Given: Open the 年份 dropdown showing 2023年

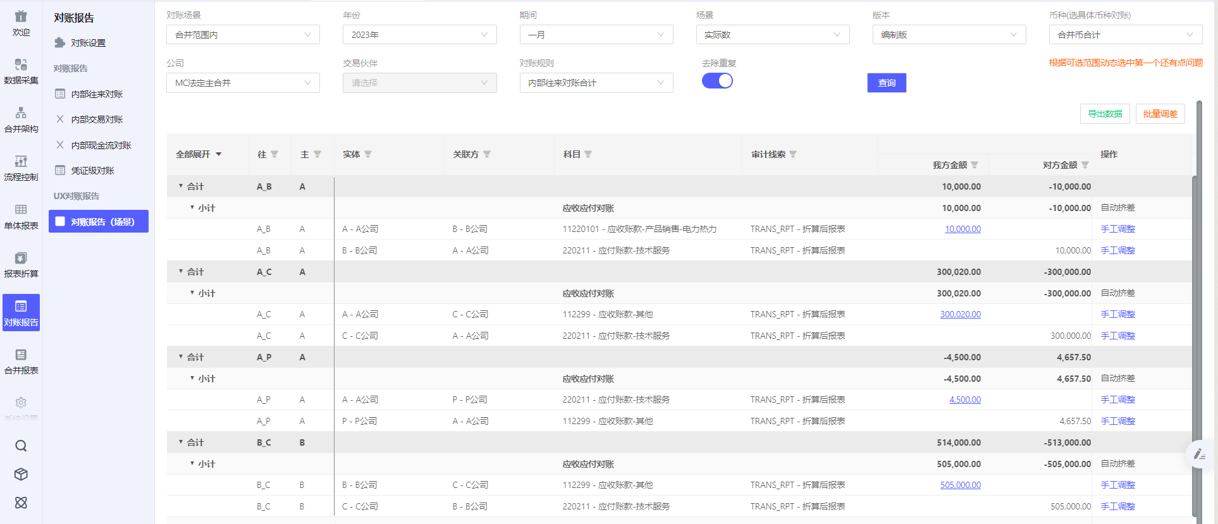Looking at the screenshot, I should [x=419, y=35].
